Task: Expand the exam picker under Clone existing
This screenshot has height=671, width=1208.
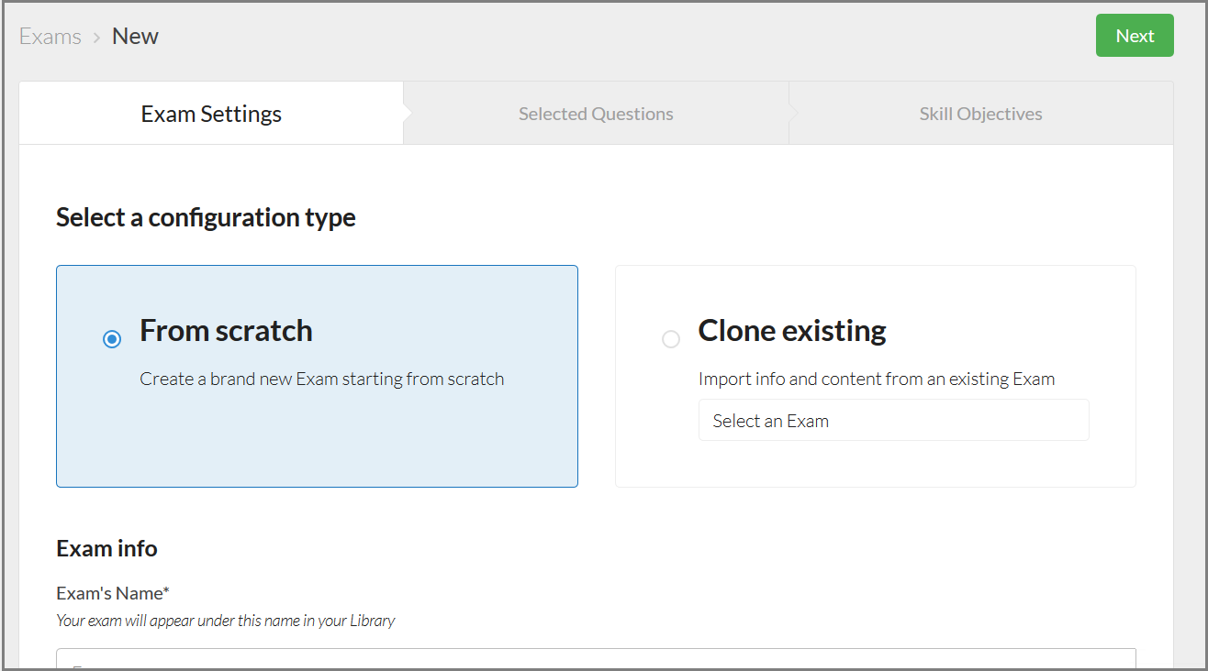Action: (893, 420)
